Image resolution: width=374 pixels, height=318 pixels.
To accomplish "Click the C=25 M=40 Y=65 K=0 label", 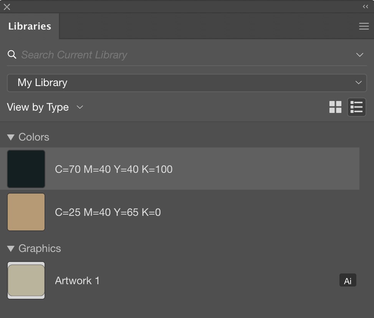I will pos(108,212).
